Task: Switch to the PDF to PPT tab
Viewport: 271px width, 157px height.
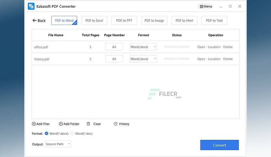Action: point(124,20)
